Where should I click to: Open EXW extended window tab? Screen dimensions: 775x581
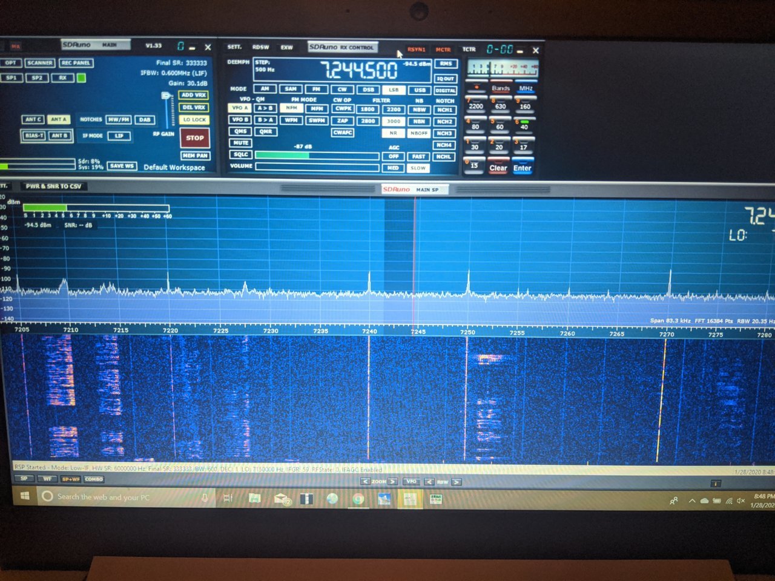pos(286,47)
